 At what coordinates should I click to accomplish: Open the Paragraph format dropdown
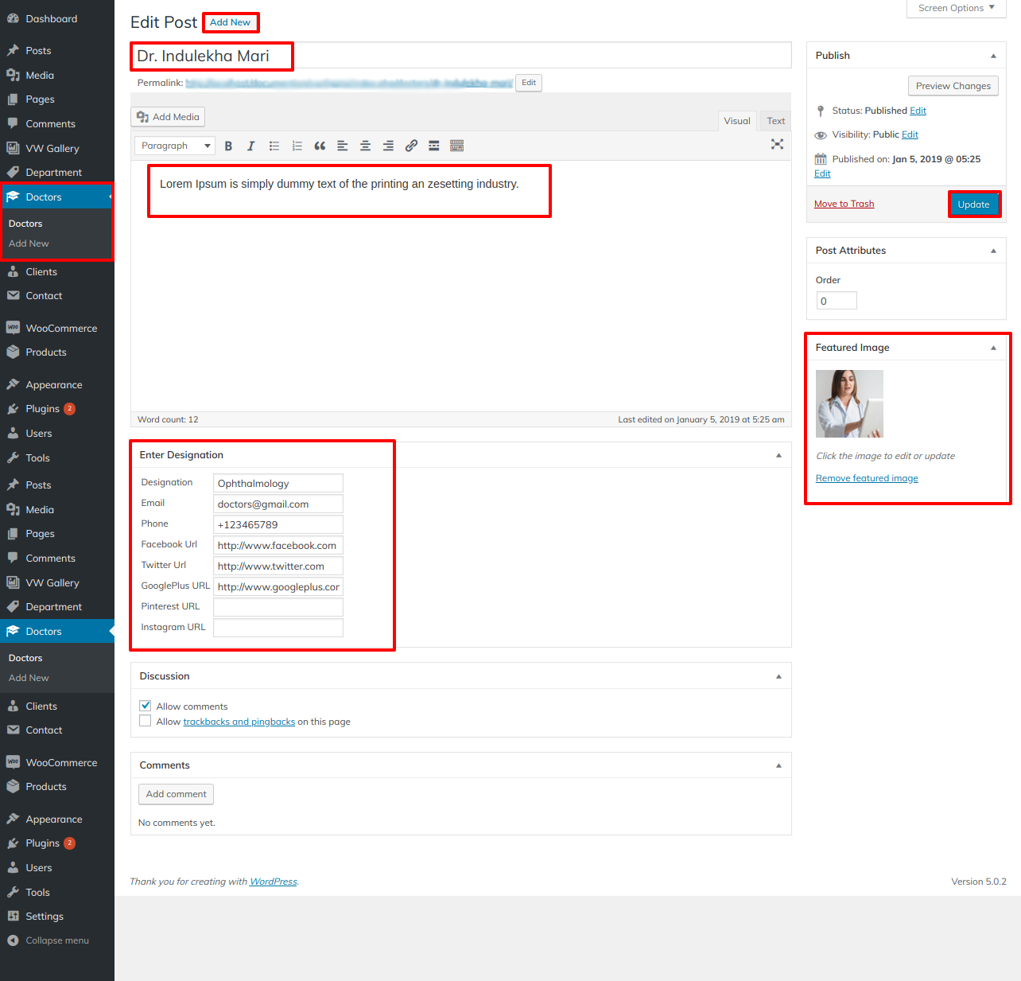[175, 146]
